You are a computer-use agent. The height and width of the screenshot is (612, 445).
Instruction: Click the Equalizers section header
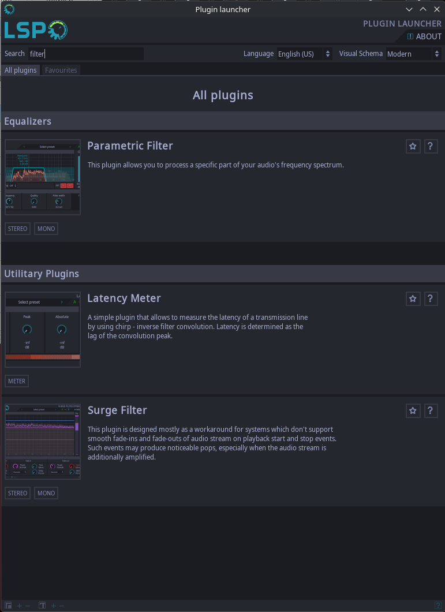pos(223,121)
